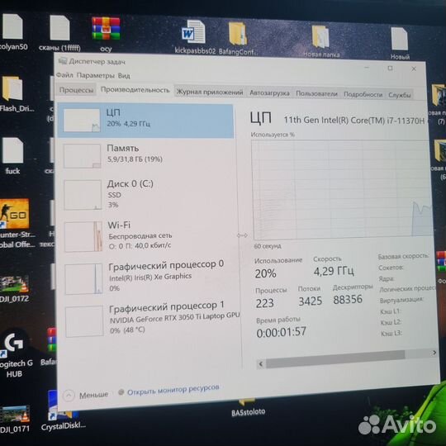Screen dimensions: 446x446
Task: Select the ЦП performance thumbnail graph
Action: point(82,121)
